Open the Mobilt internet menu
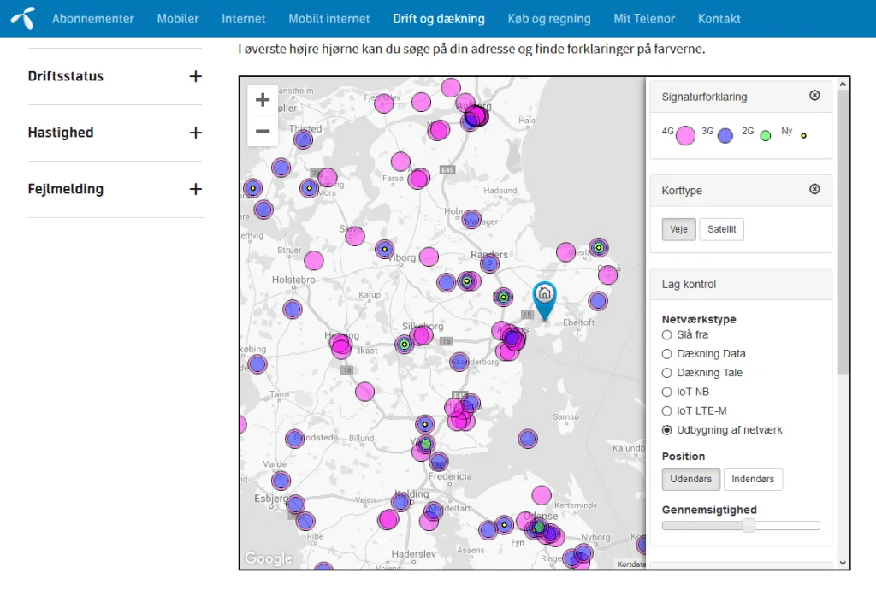Screen dimensions: 876x608 (x=329, y=19)
